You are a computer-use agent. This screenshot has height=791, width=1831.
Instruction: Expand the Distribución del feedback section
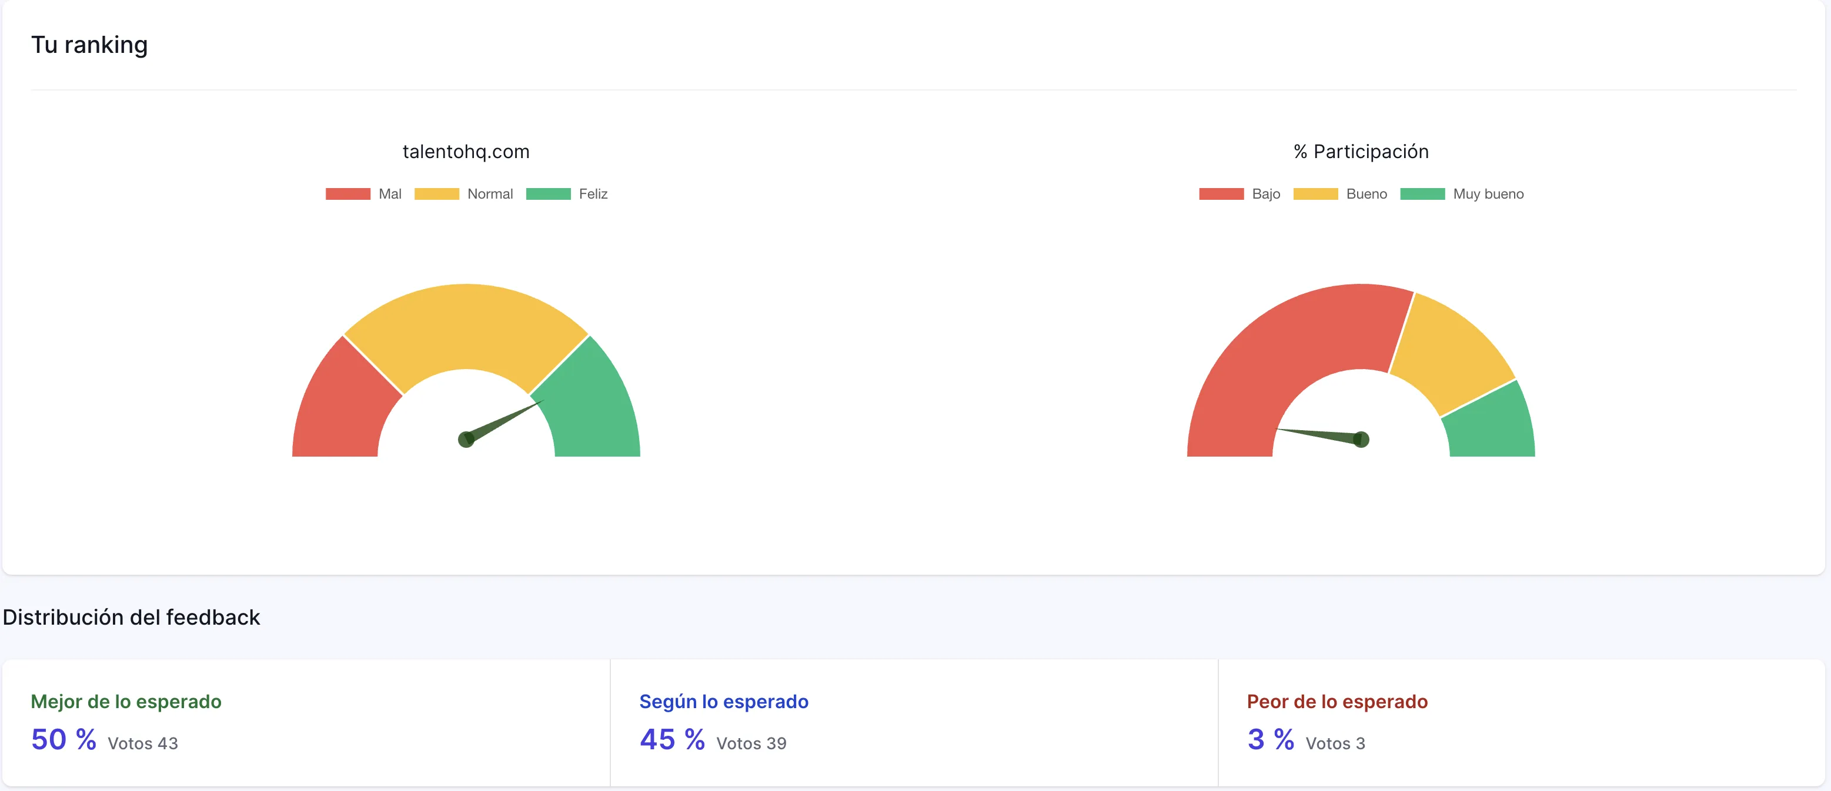[131, 617]
